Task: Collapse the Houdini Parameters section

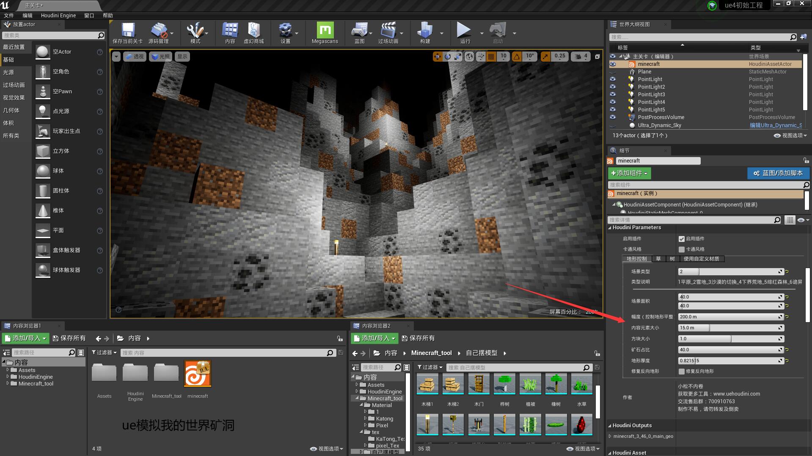Action: tap(610, 228)
